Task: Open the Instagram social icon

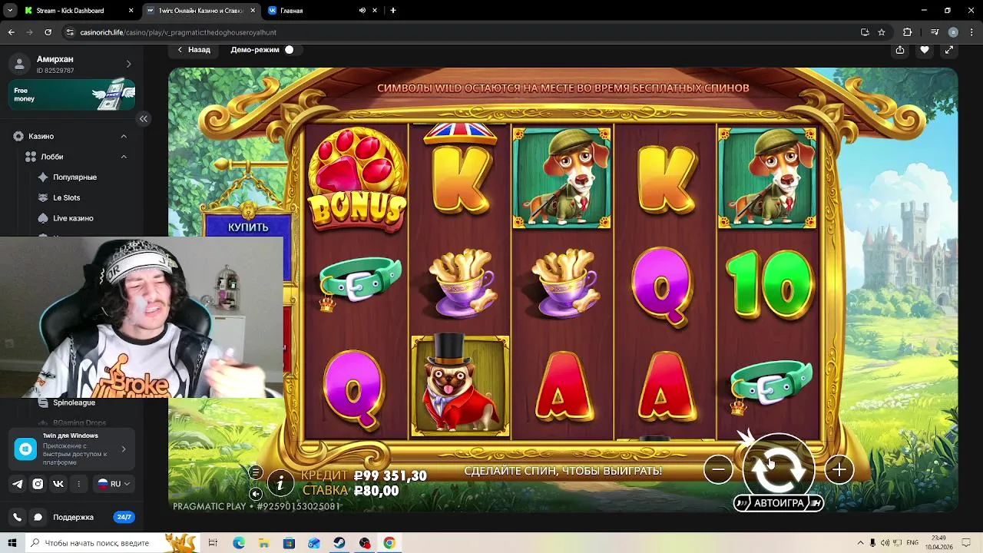Action: (x=38, y=484)
